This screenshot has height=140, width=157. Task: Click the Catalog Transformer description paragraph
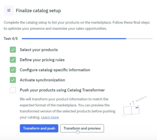(x=67, y=108)
